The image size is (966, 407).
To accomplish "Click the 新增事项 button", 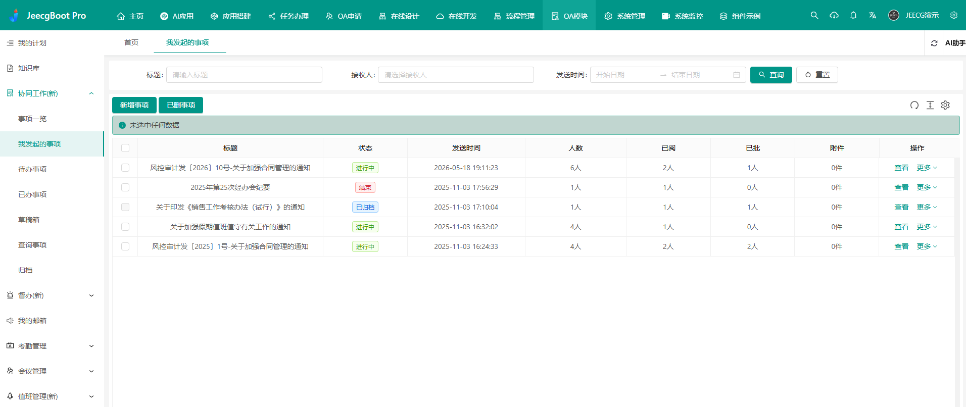I will coord(134,105).
